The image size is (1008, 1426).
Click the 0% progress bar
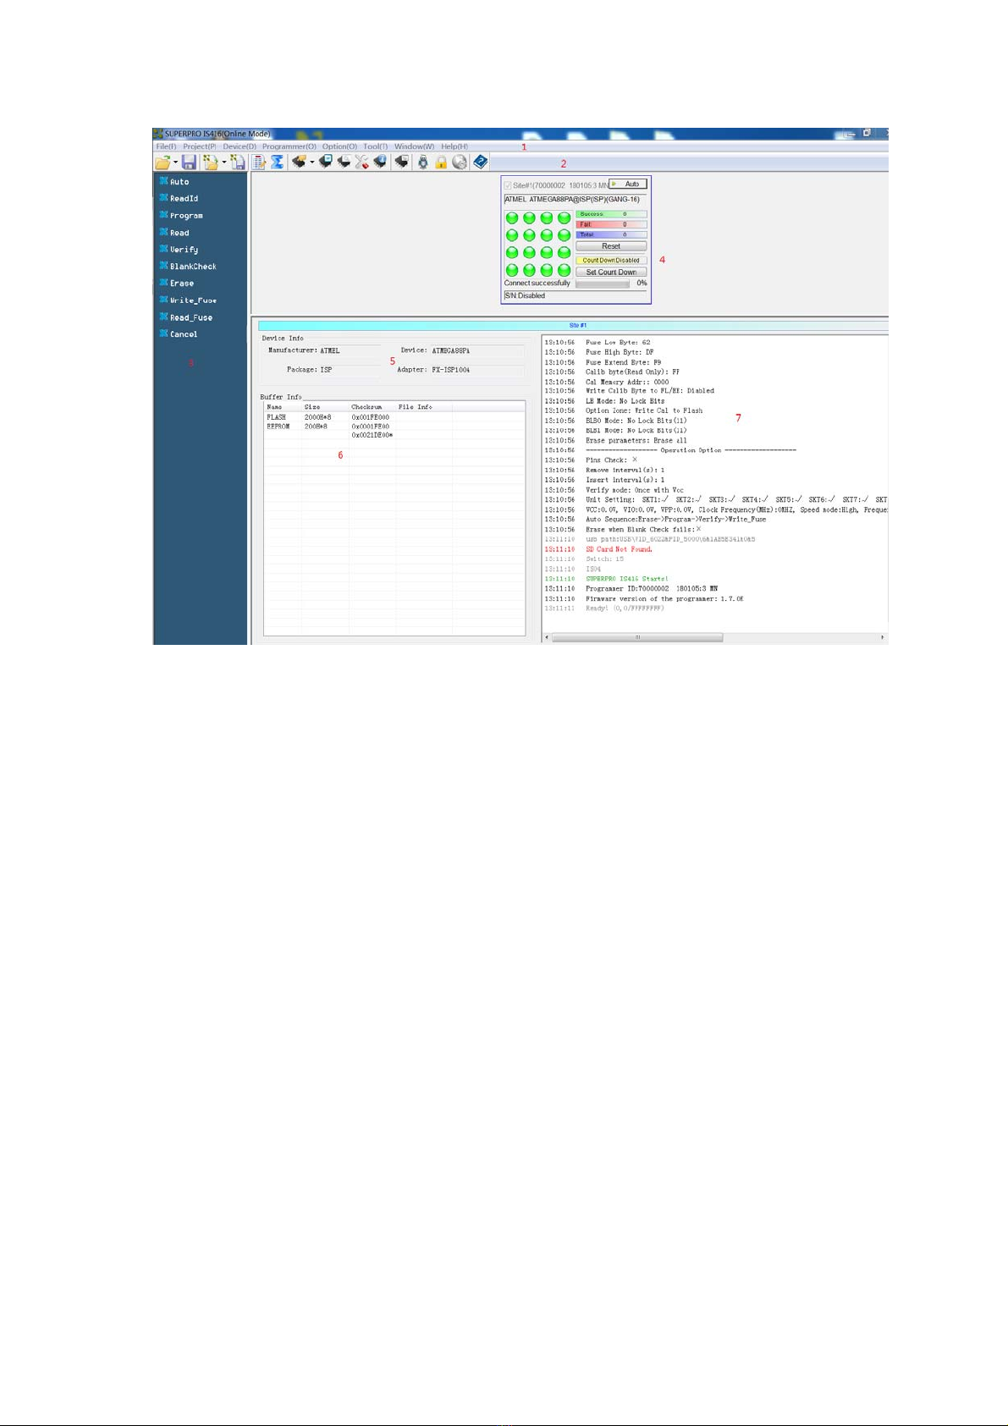pyautogui.click(x=603, y=284)
